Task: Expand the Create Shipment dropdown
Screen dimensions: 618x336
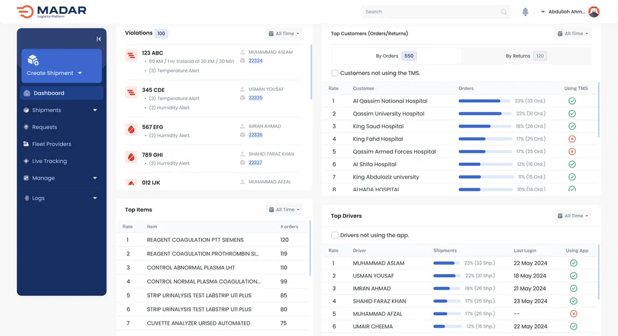Action: tap(79, 73)
